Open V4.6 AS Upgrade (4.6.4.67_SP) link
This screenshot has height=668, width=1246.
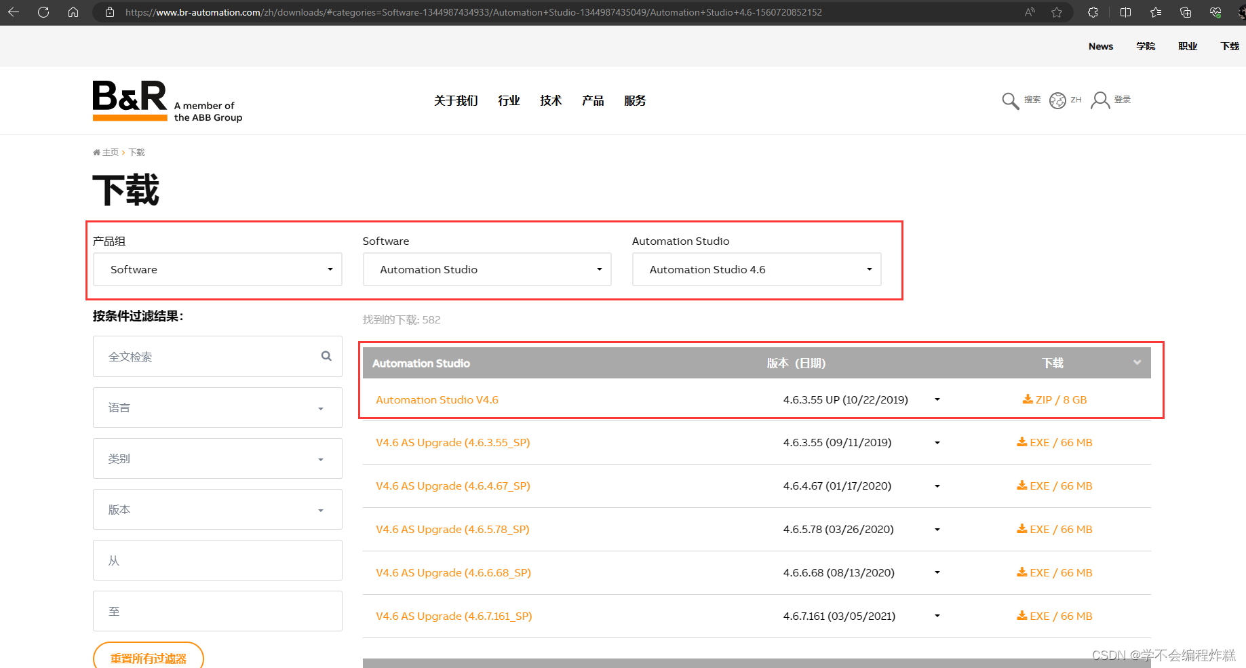453,486
